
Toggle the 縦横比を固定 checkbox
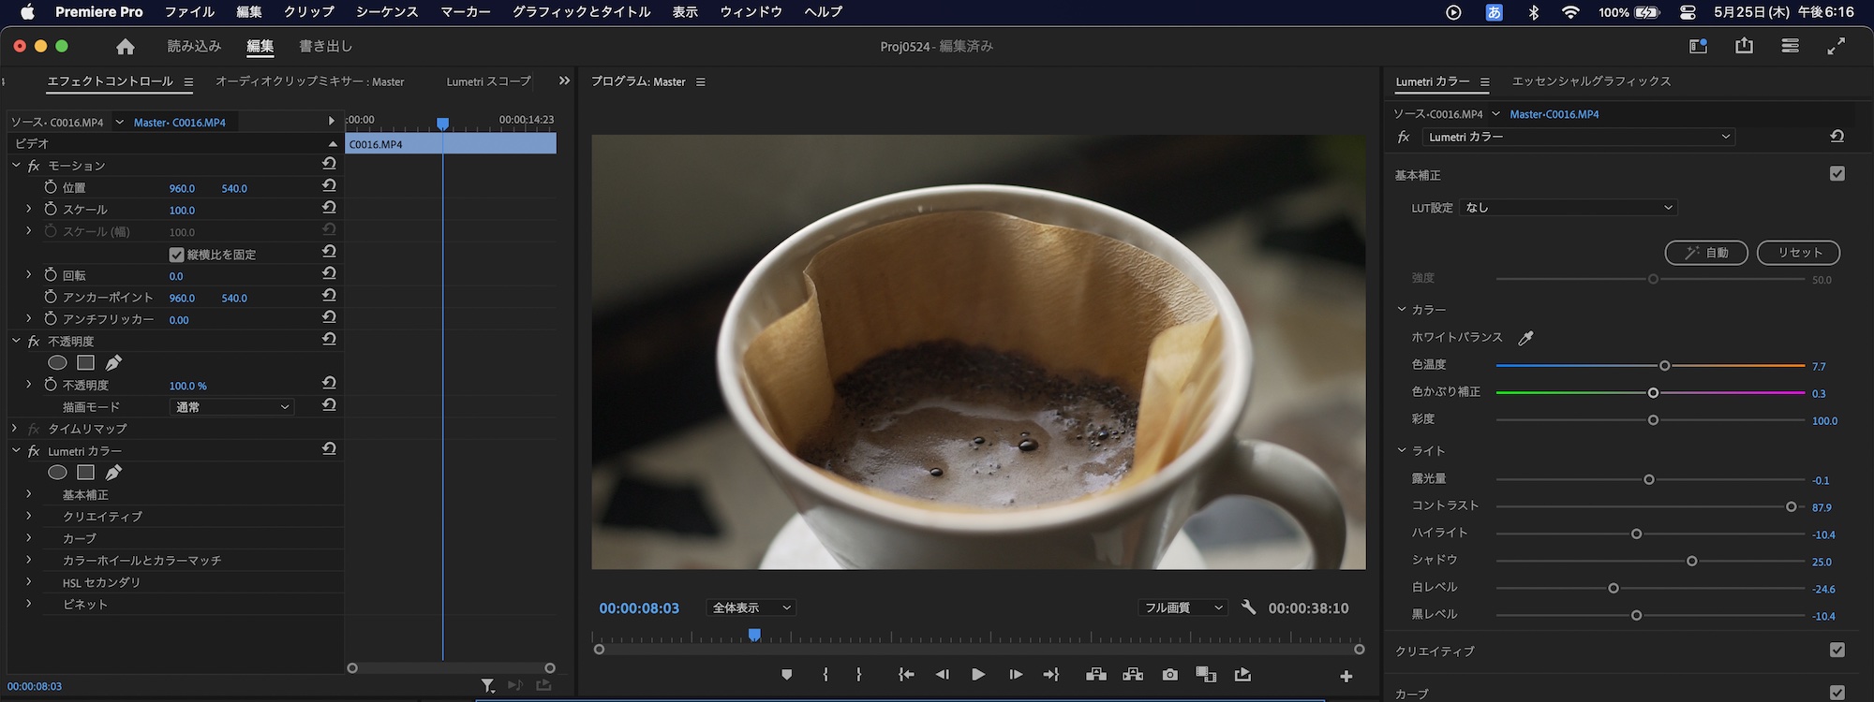click(176, 255)
